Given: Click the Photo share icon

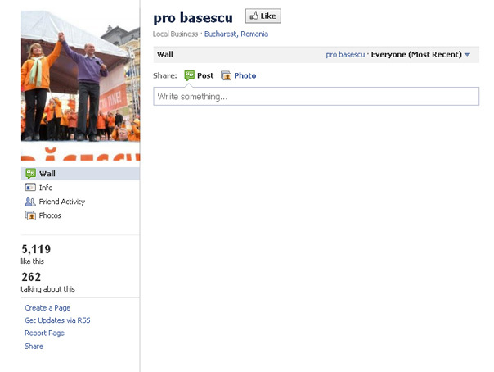Looking at the screenshot, I should pos(226,75).
